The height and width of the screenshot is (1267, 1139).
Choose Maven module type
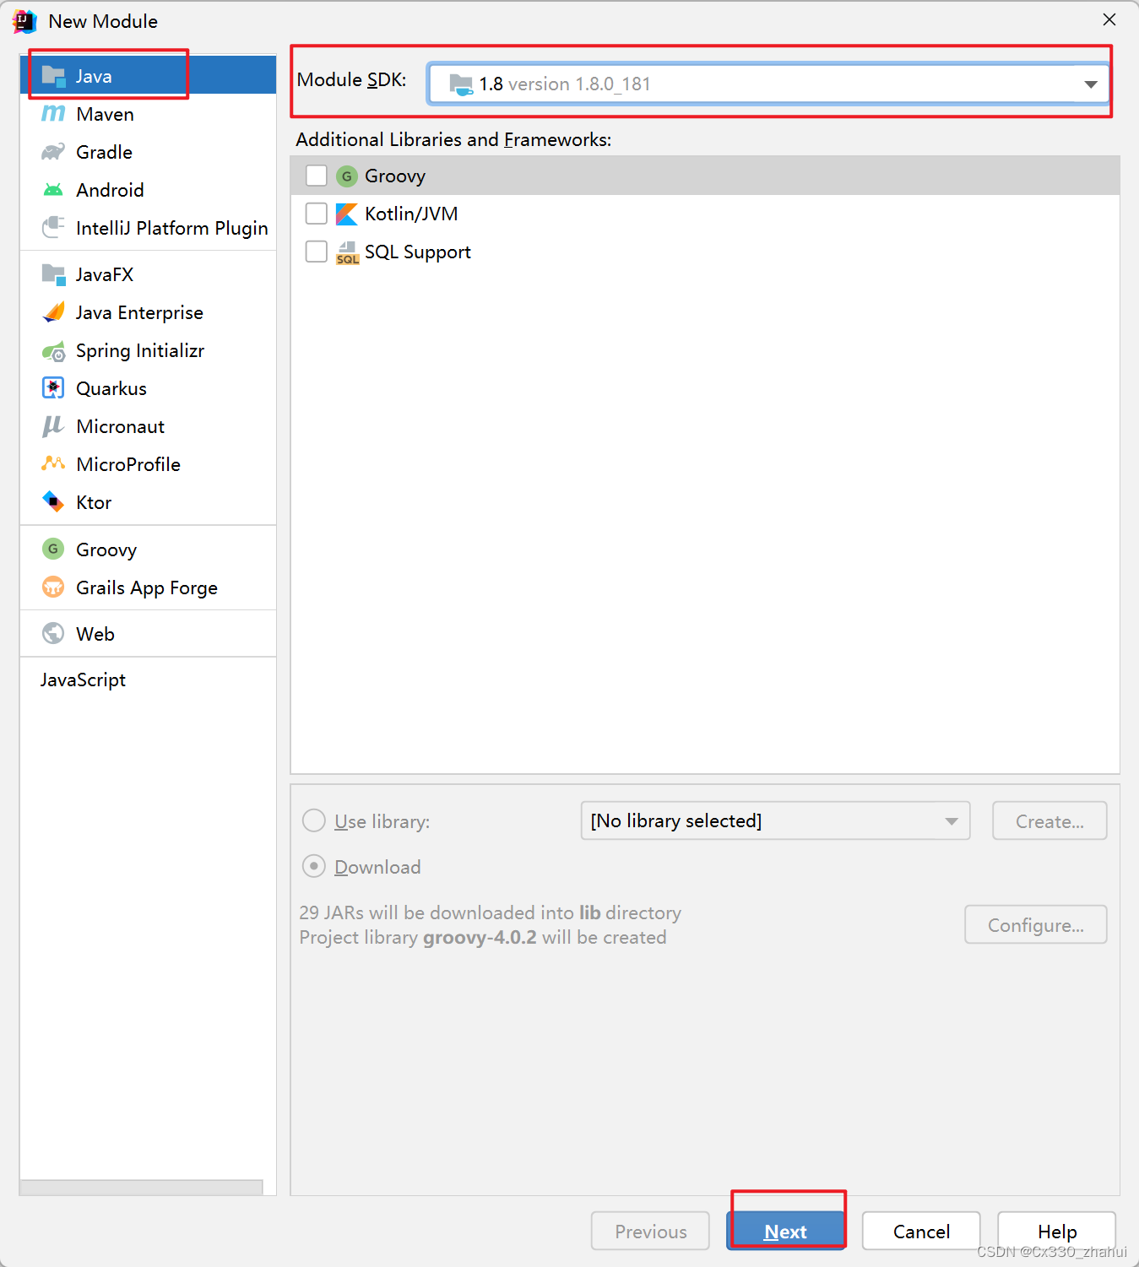pyautogui.click(x=148, y=114)
